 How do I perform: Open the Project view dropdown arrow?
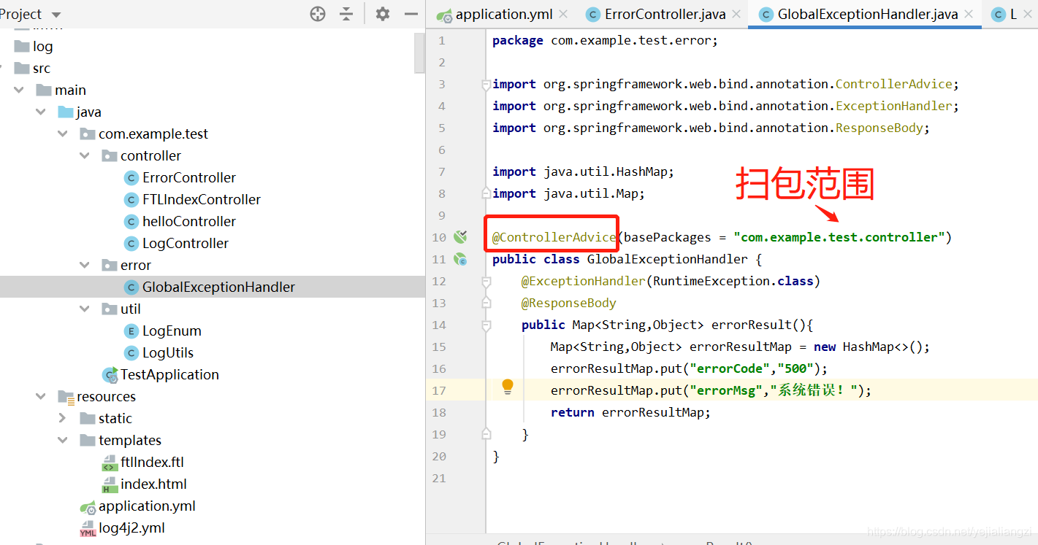(56, 15)
